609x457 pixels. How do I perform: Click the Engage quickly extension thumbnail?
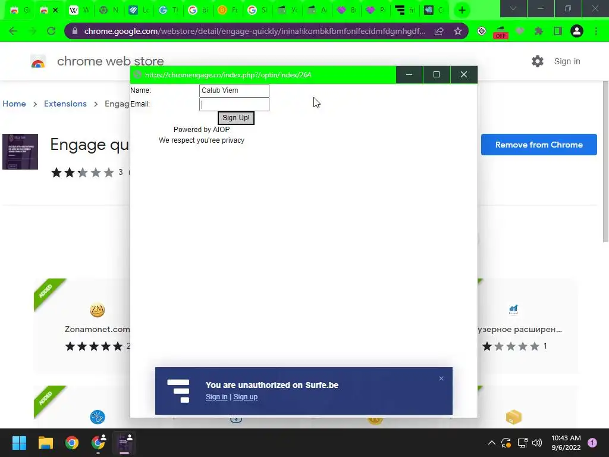pos(20,152)
